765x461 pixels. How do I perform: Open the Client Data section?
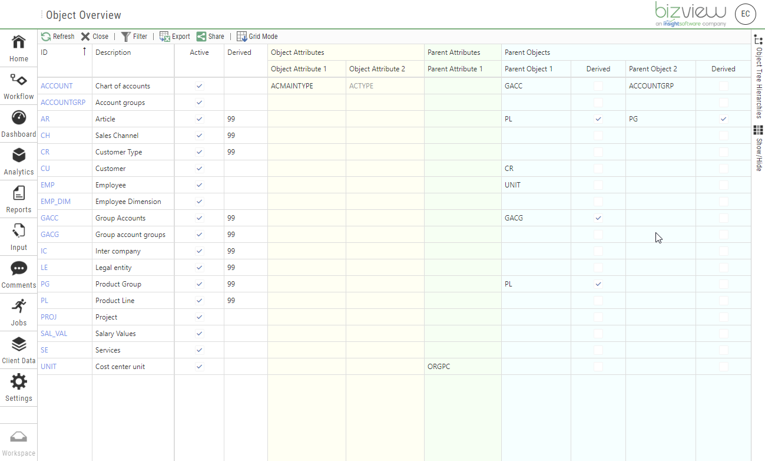(x=18, y=350)
